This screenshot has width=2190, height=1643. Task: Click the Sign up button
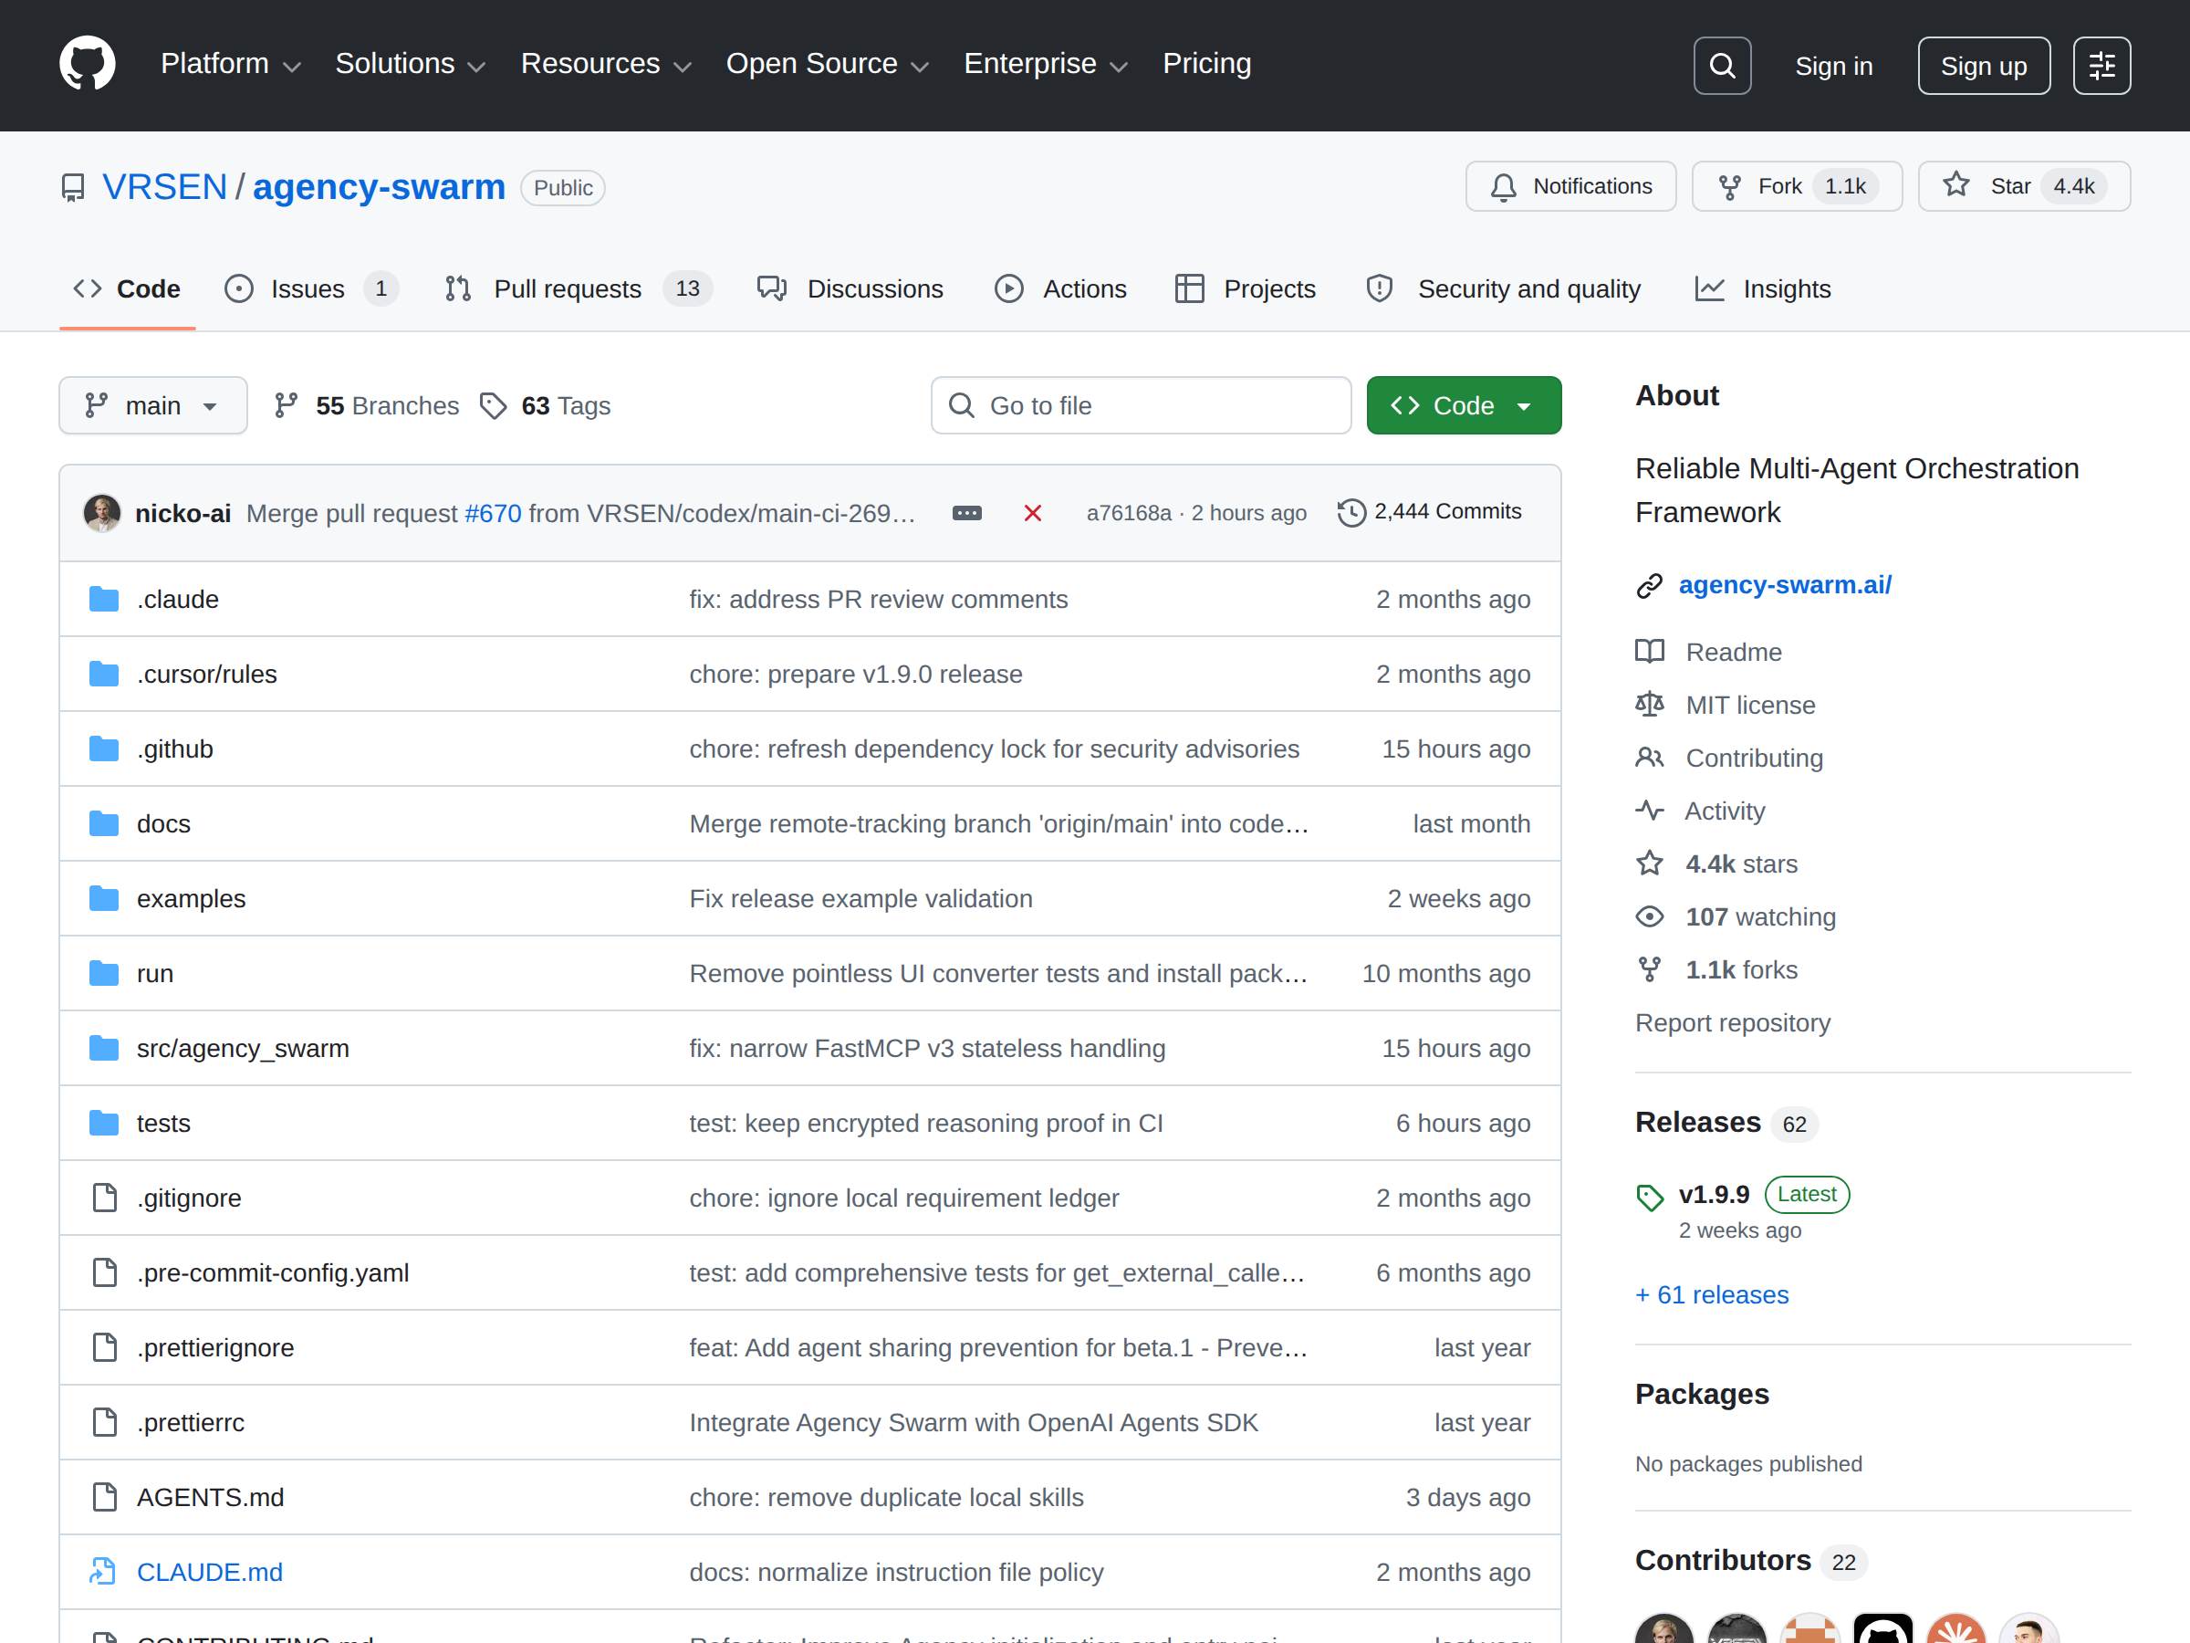pyautogui.click(x=1983, y=66)
